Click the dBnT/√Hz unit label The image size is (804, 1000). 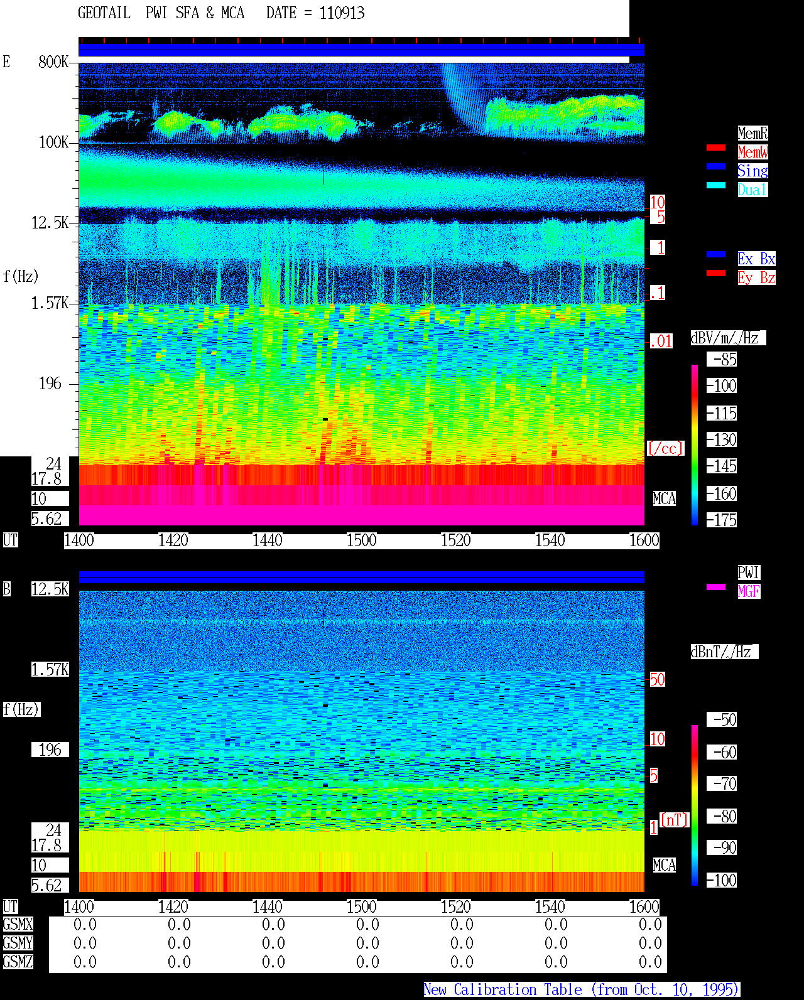[724, 652]
